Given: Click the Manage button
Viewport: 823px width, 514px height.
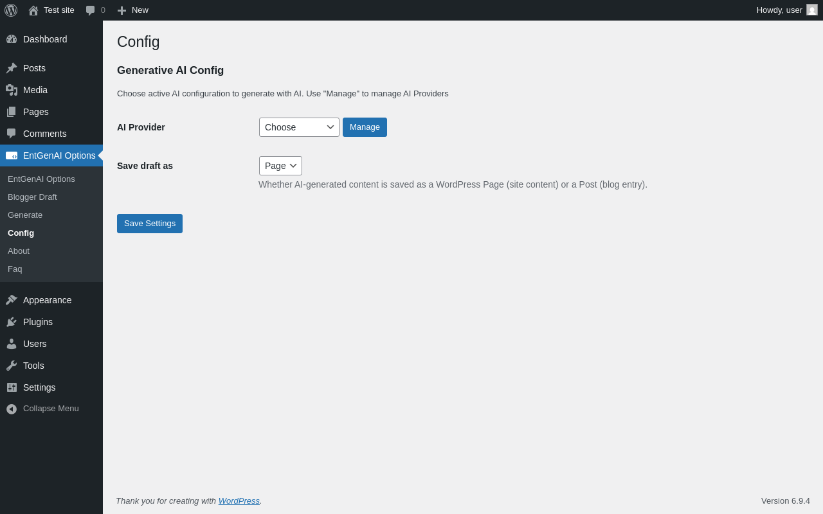Looking at the screenshot, I should (x=365, y=127).
